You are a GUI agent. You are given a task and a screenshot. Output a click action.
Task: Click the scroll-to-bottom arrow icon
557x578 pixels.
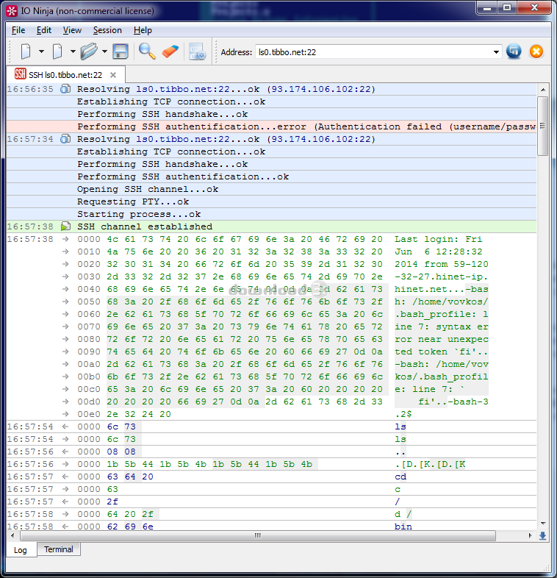(542, 535)
